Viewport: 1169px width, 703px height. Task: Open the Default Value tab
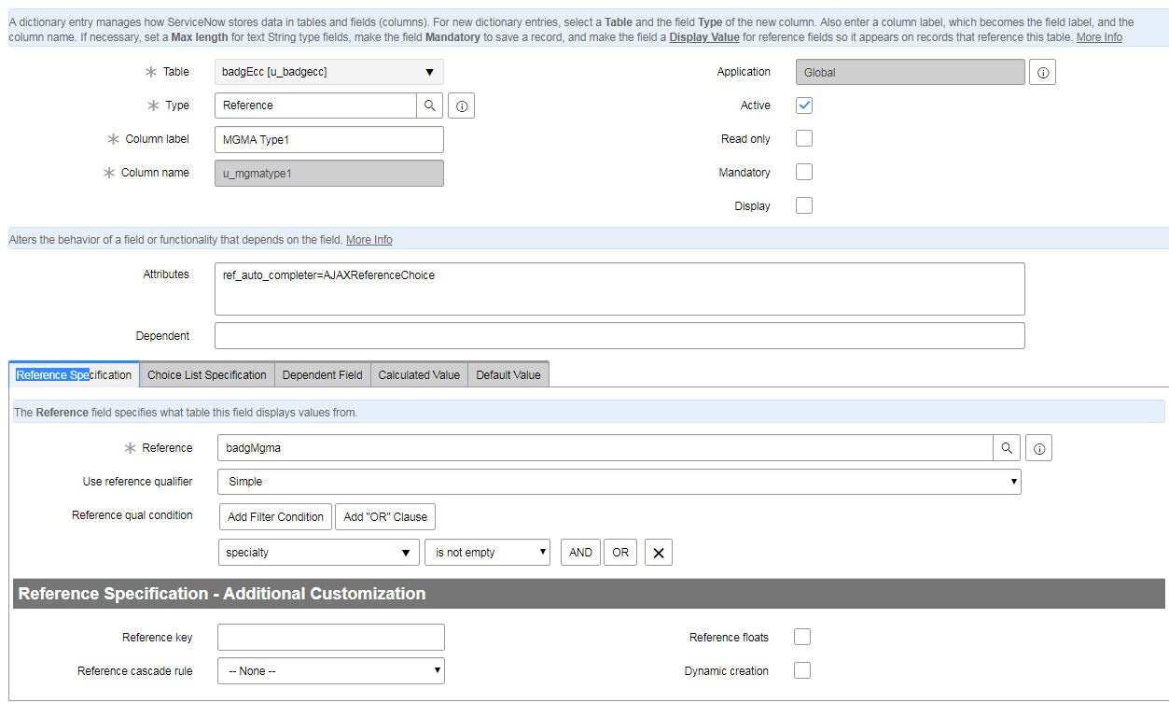[508, 375]
